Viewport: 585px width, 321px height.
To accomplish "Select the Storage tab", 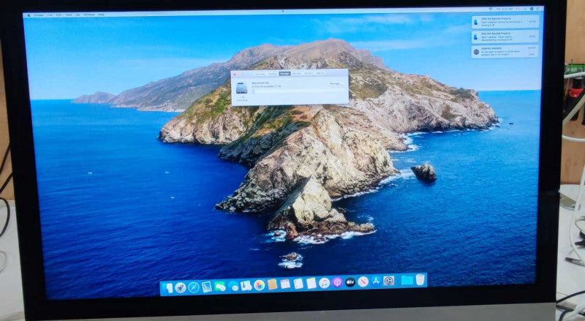I will click(x=285, y=74).
